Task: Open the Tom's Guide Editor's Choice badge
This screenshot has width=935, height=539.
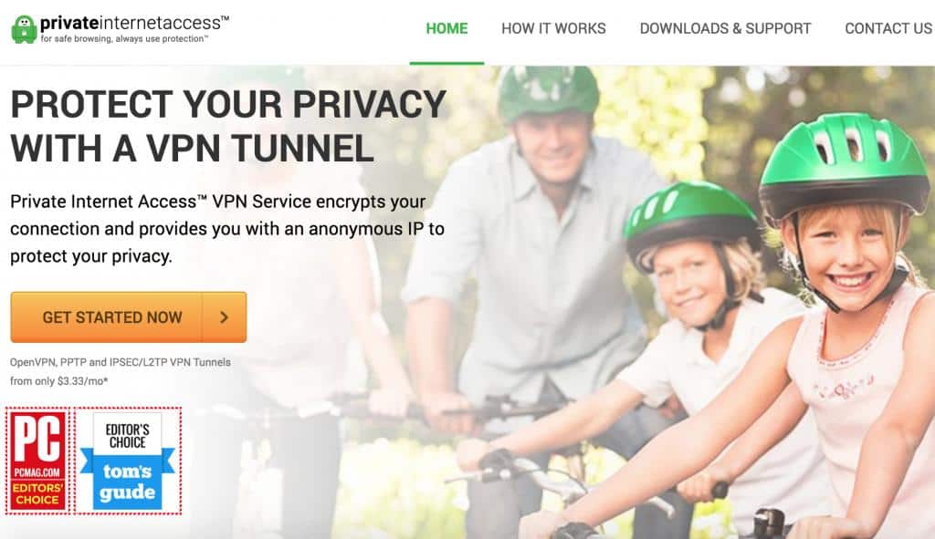Action: (128, 461)
